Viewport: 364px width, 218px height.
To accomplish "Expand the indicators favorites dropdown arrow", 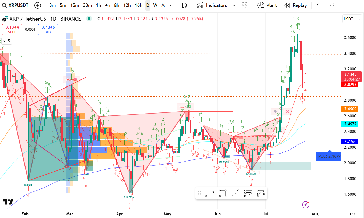I will pyautogui.click(x=234, y=5).
